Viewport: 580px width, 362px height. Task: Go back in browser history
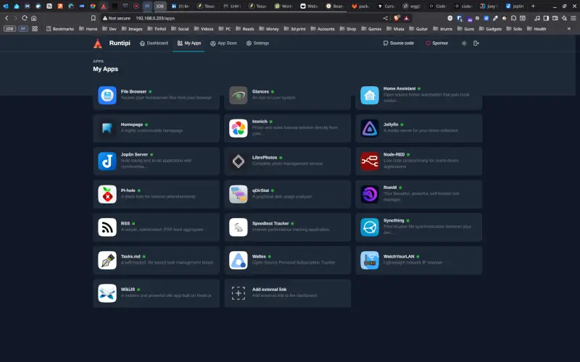pyautogui.click(x=7, y=18)
